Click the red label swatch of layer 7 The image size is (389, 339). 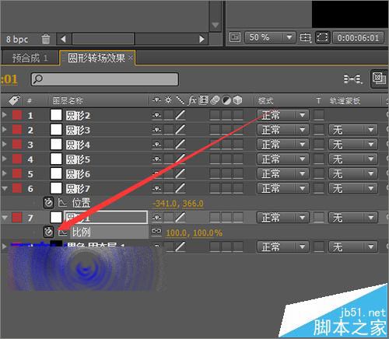click(x=17, y=218)
